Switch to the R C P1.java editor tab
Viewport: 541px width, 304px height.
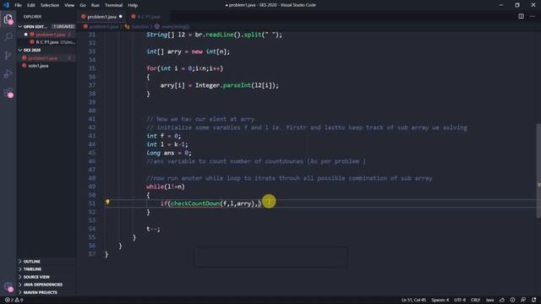[149, 17]
